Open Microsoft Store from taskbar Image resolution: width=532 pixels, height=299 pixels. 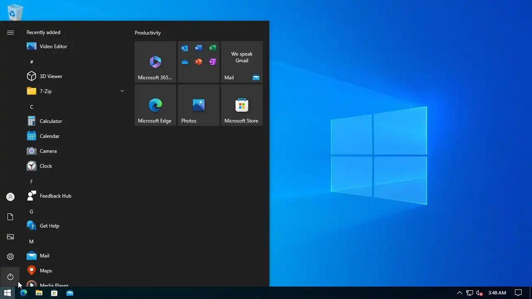point(54,293)
